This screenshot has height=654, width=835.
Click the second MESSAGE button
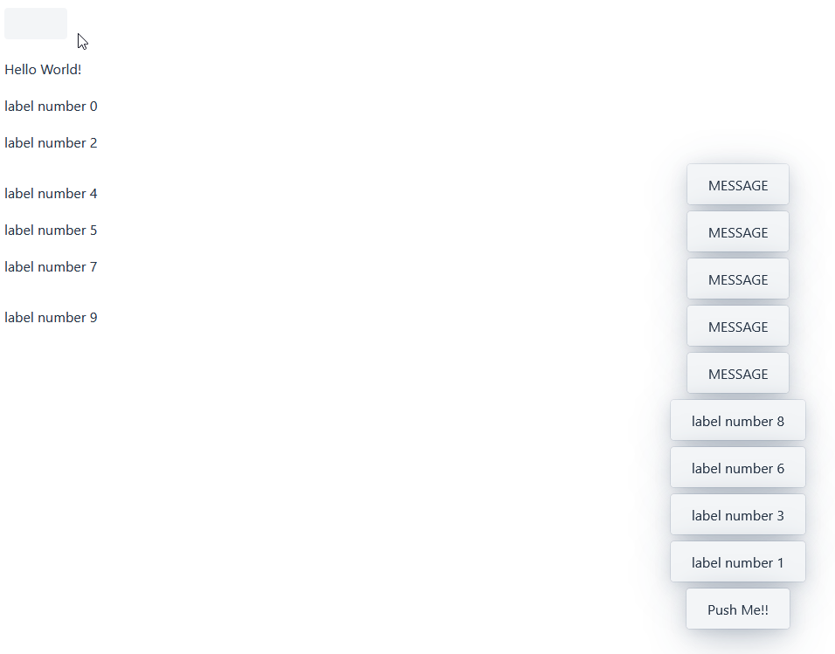pyautogui.click(x=737, y=231)
